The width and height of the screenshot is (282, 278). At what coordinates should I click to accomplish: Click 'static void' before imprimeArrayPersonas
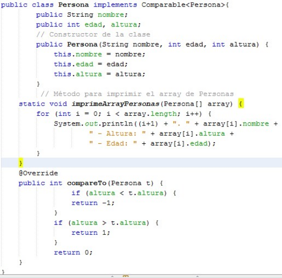[x=43, y=104]
